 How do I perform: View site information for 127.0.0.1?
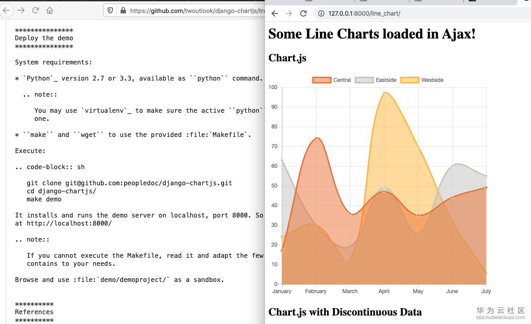321,13
